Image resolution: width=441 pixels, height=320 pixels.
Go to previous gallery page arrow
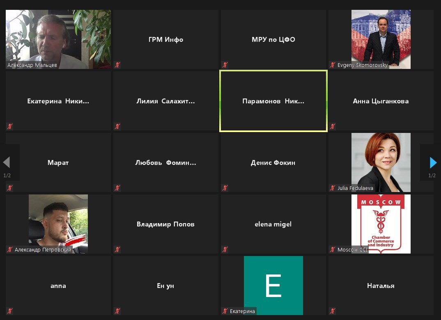[x=7, y=162]
